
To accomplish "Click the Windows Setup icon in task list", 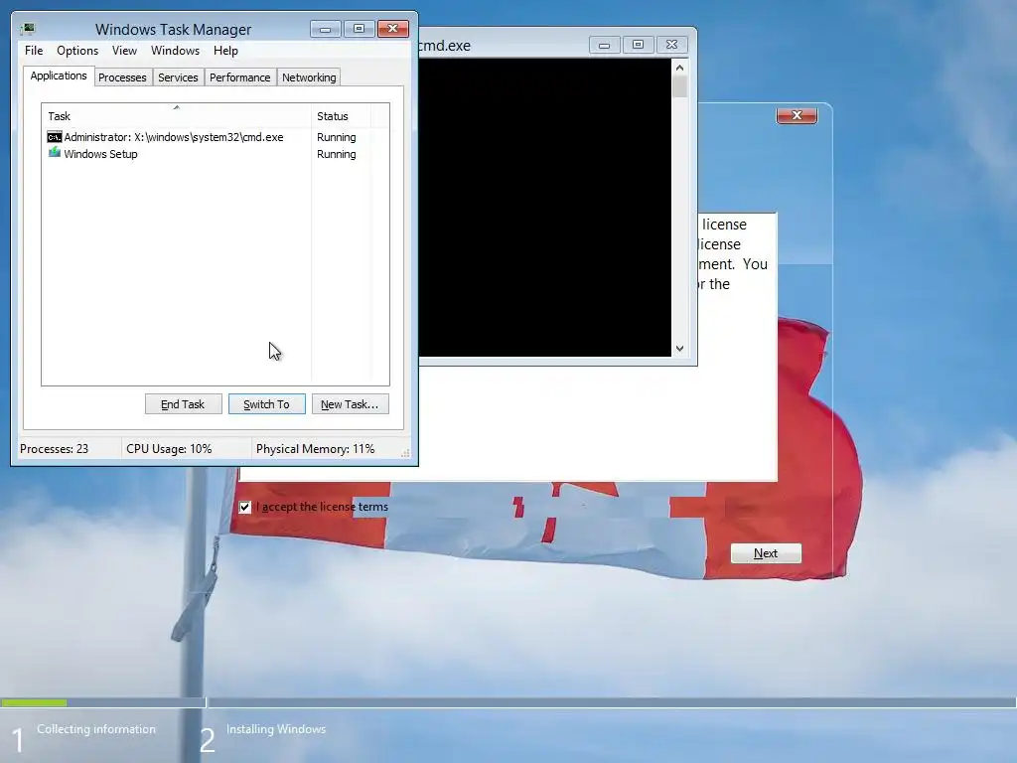I will click(x=55, y=153).
